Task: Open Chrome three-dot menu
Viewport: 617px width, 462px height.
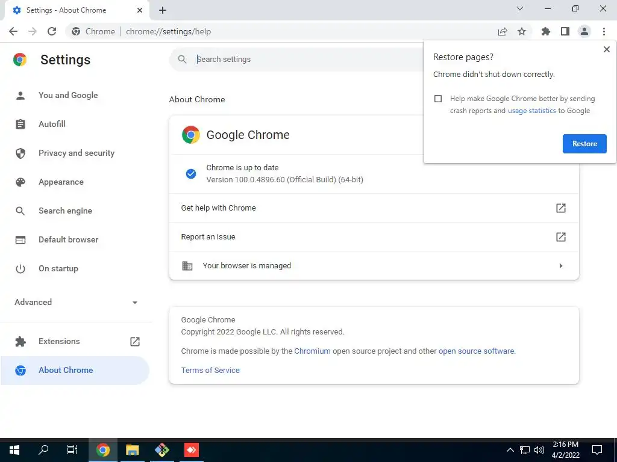Action: pyautogui.click(x=604, y=31)
